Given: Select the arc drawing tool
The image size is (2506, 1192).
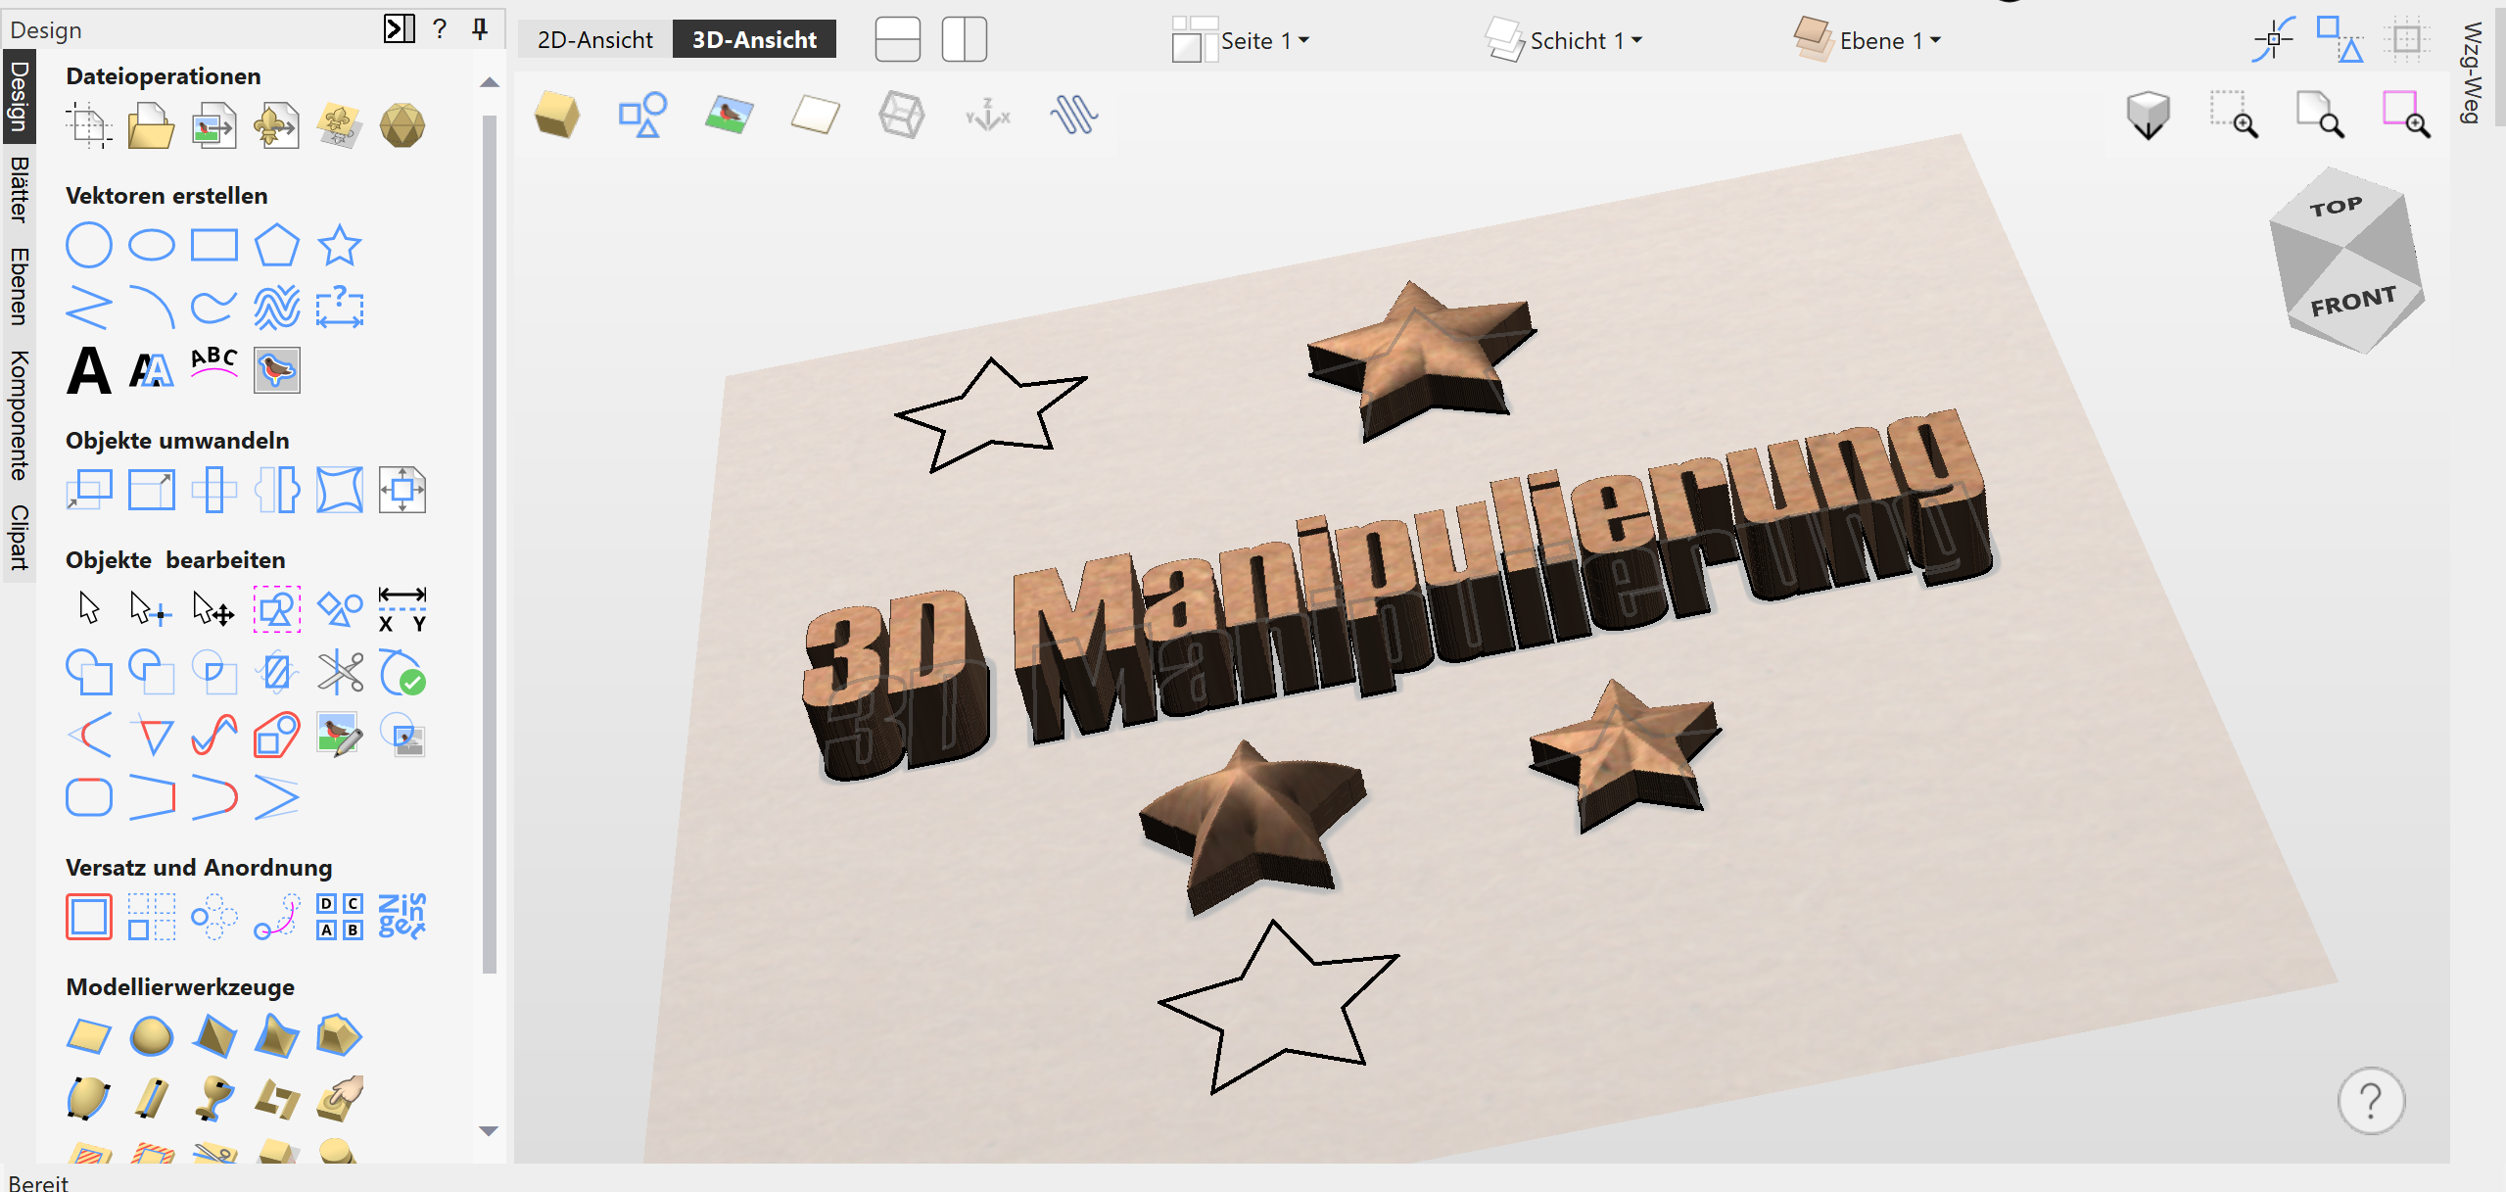Looking at the screenshot, I should point(151,308).
